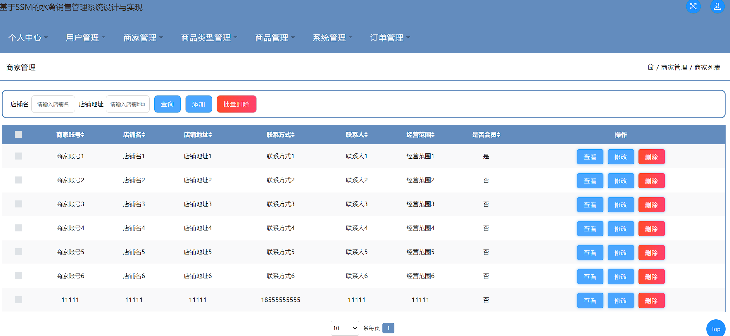Select the 经营范围5 cell
Image resolution: width=730 pixels, height=336 pixels.
coord(420,252)
